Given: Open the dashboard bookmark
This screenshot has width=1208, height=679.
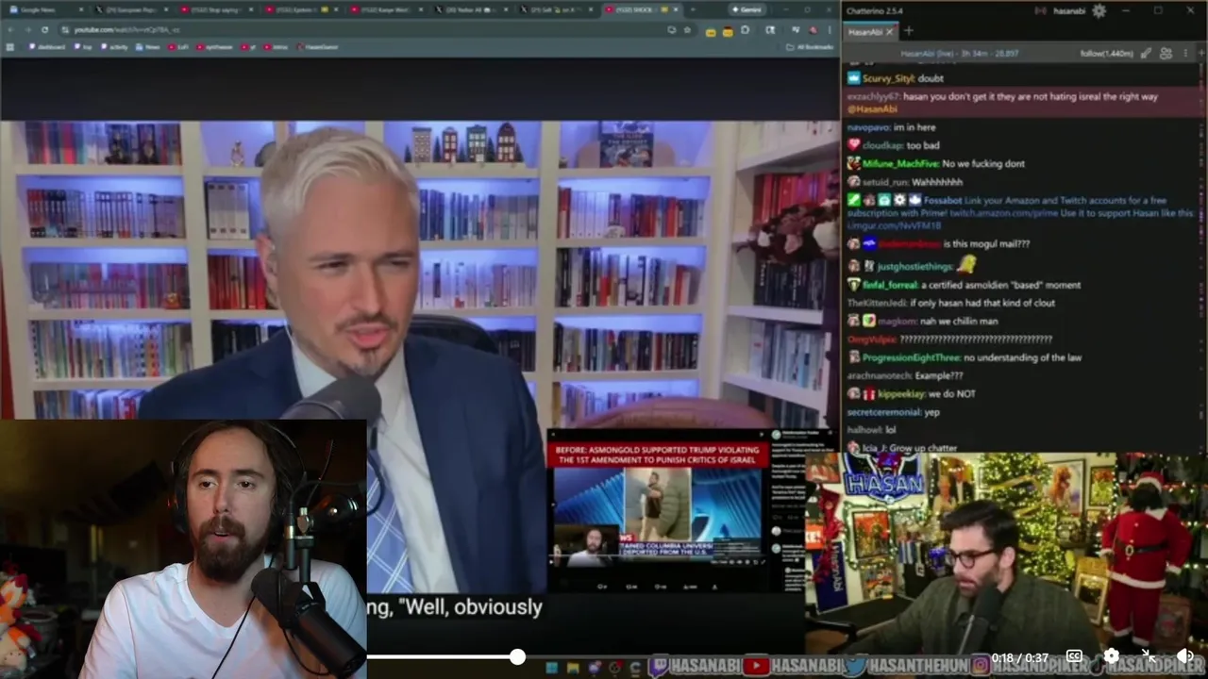Looking at the screenshot, I should [46, 46].
